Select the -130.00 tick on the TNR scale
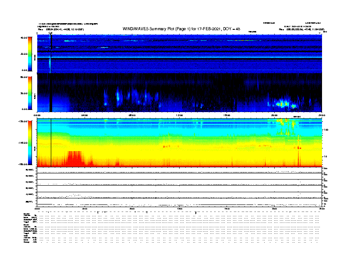The width and height of the screenshot is (347, 268). (23, 121)
